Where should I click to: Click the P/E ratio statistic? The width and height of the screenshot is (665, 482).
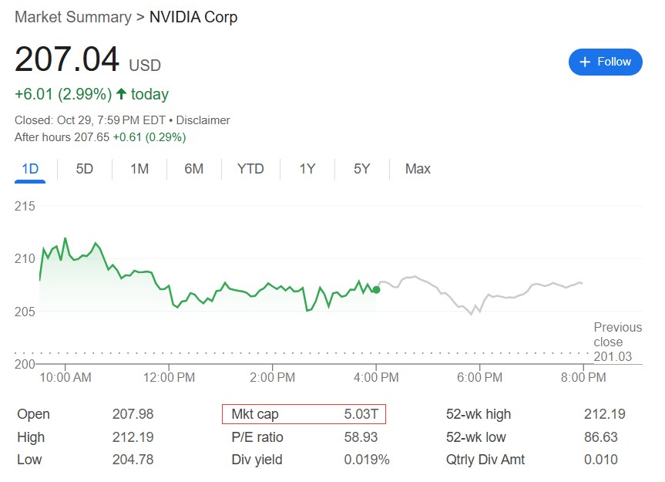(256, 437)
